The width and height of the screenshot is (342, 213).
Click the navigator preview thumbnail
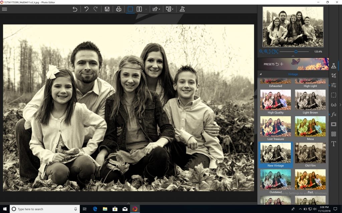pos(293,27)
